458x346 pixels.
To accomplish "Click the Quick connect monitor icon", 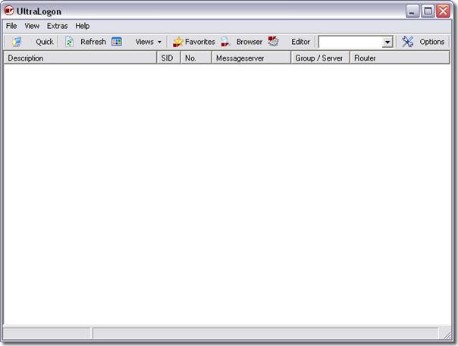I will (x=17, y=42).
